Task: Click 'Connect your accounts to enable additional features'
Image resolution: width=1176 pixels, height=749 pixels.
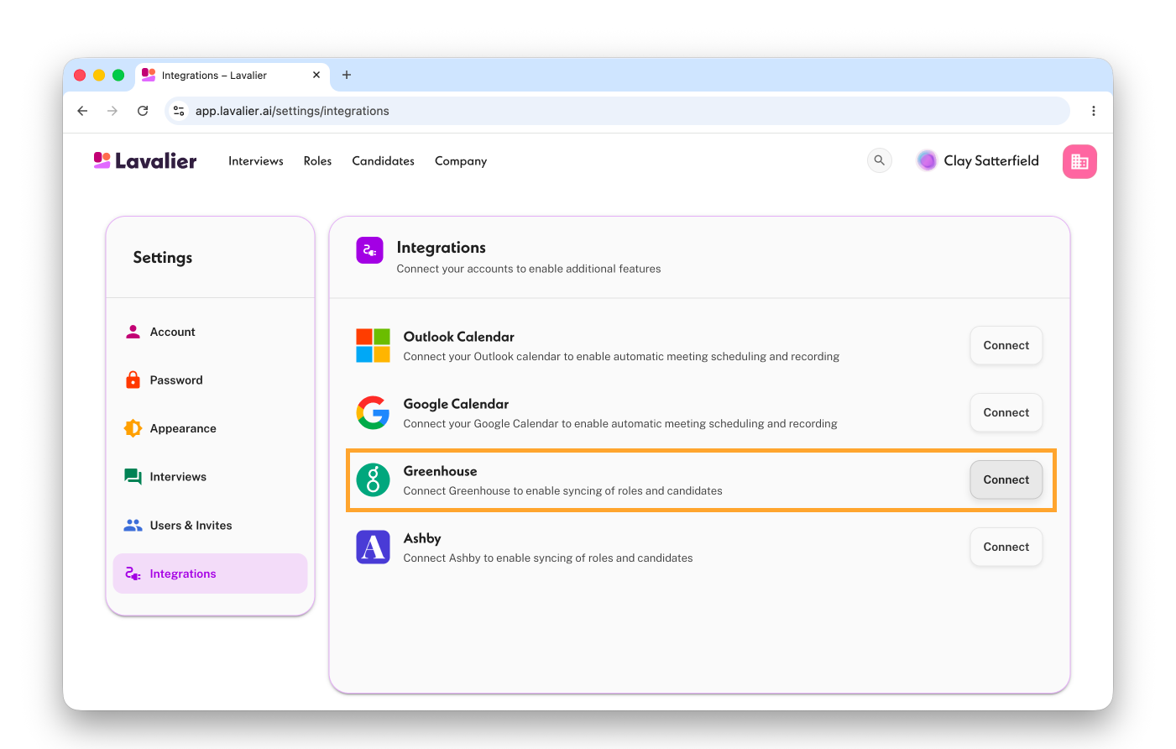Action: tap(529, 269)
